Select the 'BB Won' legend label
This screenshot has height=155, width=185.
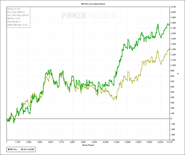click(13, 149)
